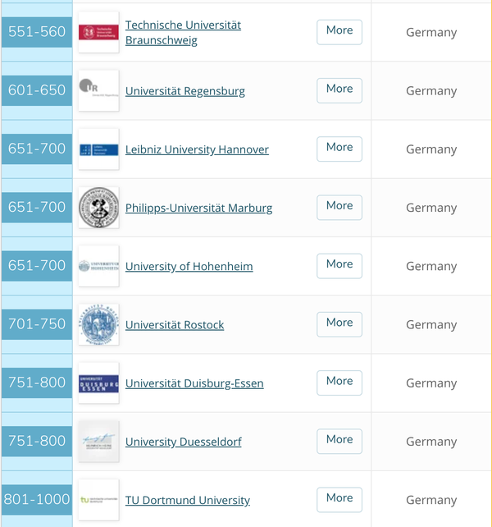Click the University Duesseldorf logo
The width and height of the screenshot is (492, 527).
tap(98, 442)
